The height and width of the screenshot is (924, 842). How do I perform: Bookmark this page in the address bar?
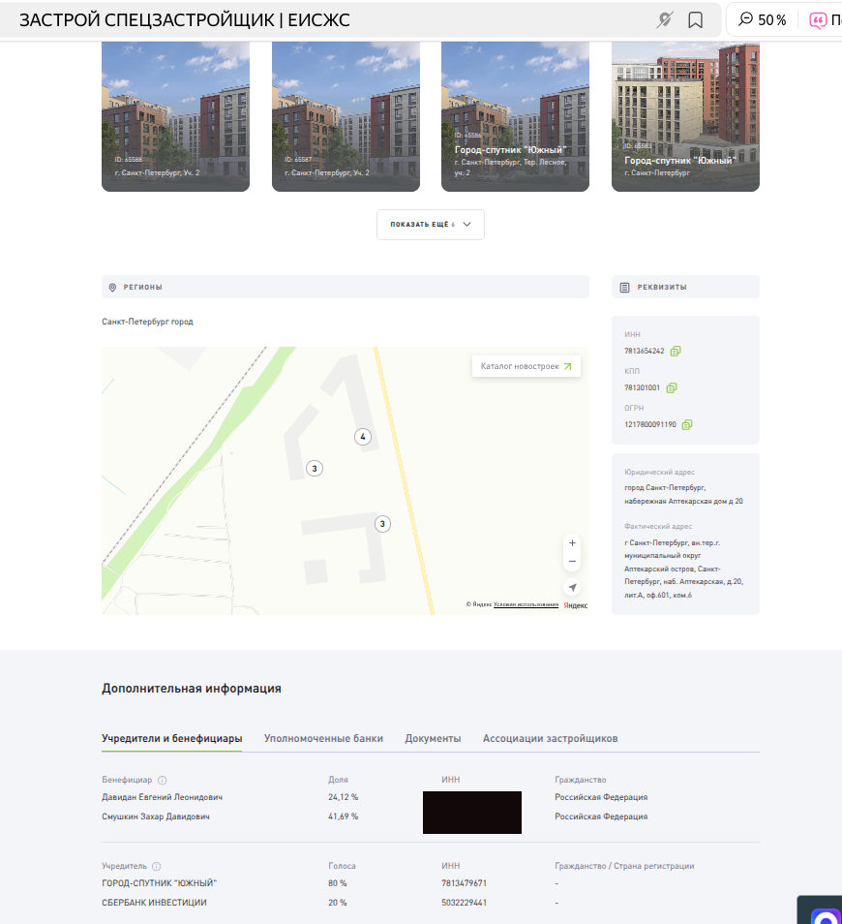coord(695,20)
